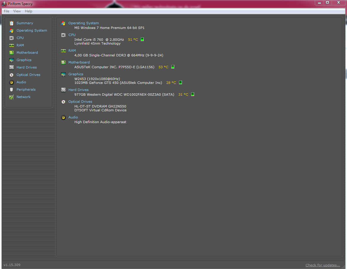Screen dimensions: 347x269
Task: Click monitor icon beside Graphics heading in main panel
Action: pos(63,74)
